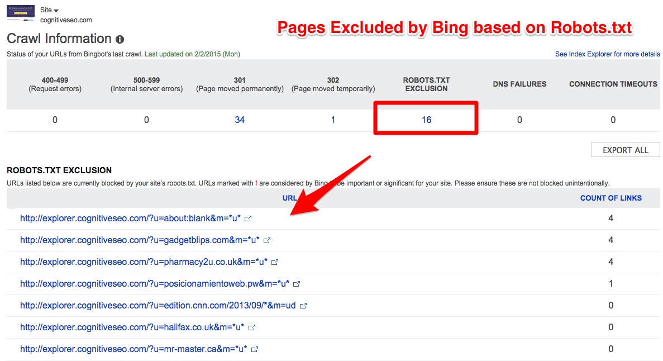663x361 pixels.
Task: Click the 301 Page moved permanently header
Action: pyautogui.click(x=240, y=84)
